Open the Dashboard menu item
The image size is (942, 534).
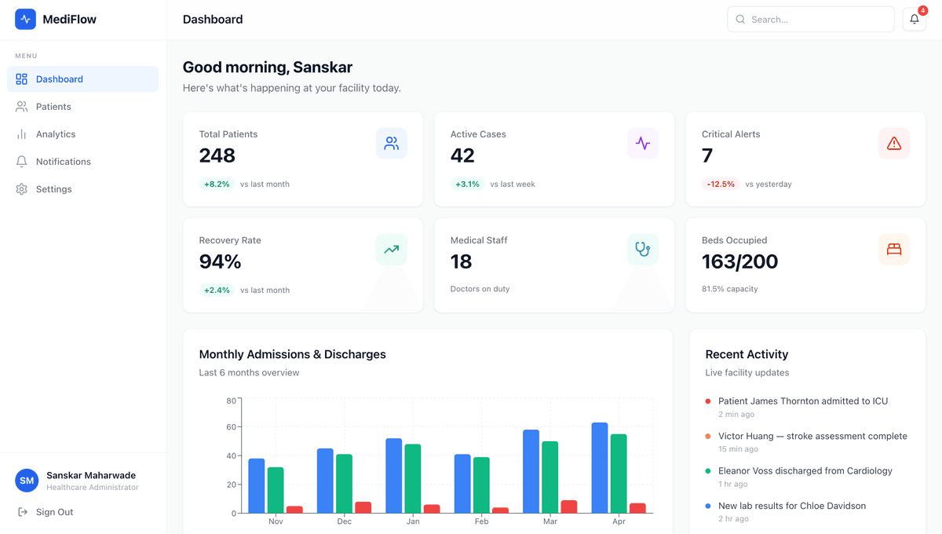(82, 79)
